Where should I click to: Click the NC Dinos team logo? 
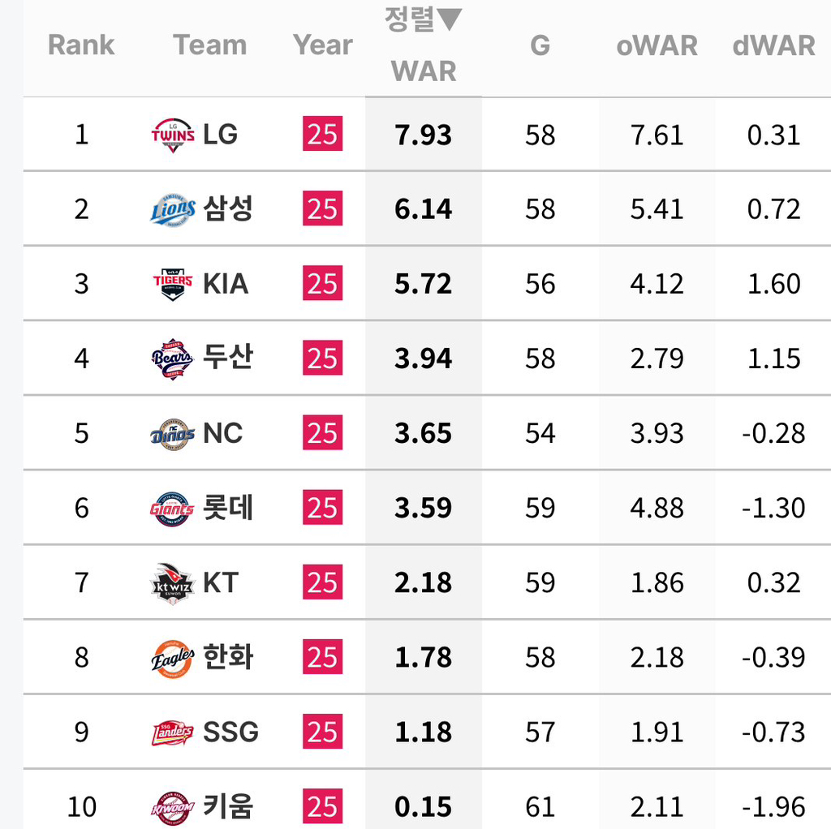click(173, 433)
